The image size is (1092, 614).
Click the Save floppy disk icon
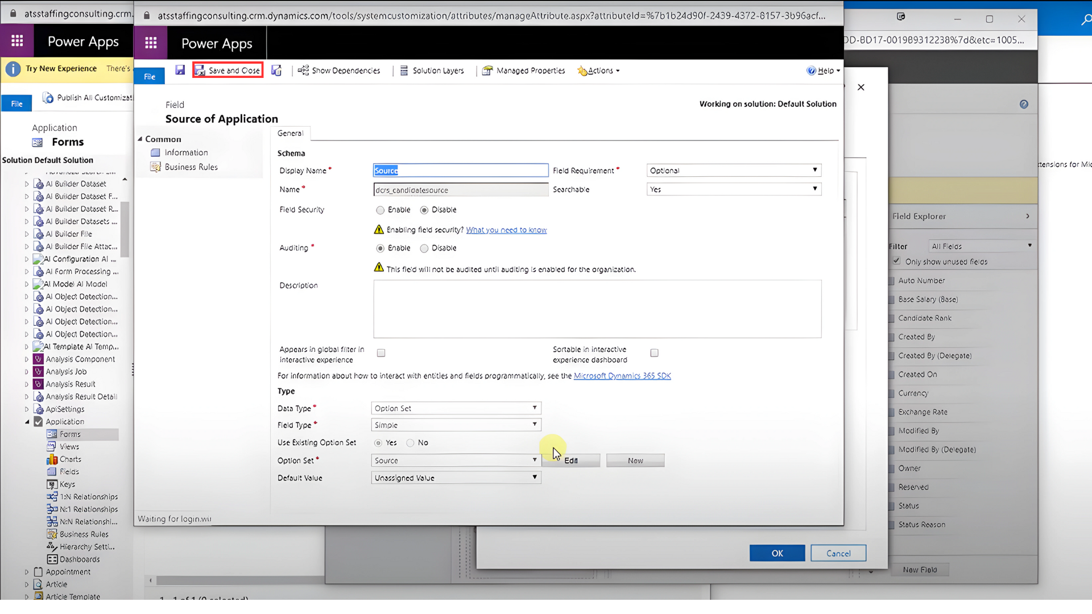coord(180,70)
